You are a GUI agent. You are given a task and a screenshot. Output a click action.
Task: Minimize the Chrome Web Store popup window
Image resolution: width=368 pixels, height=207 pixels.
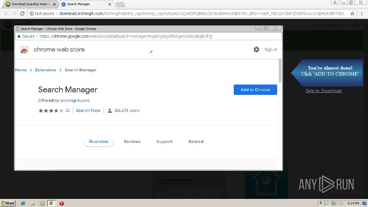tap(259, 28)
